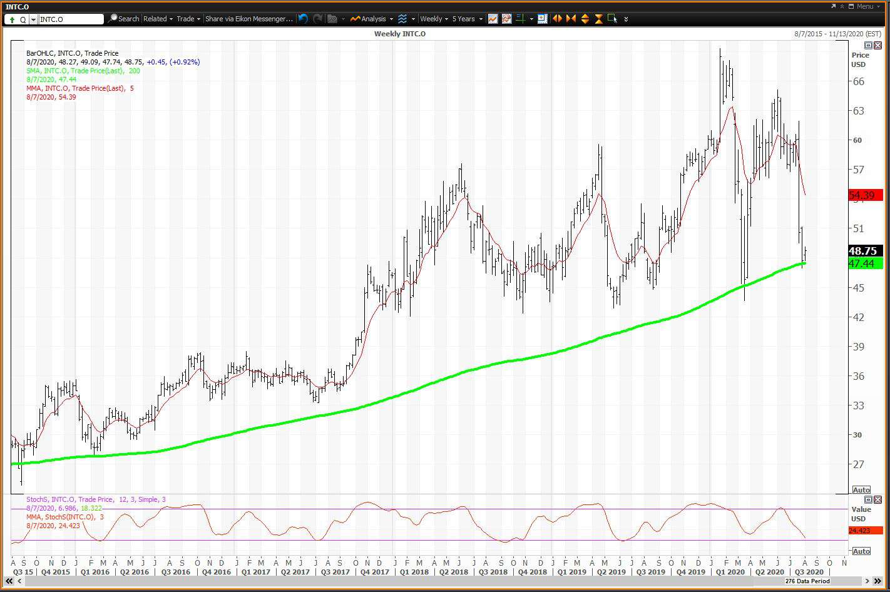Click the black 48.75 last price tag
The width and height of the screenshot is (890, 592).
pyautogui.click(x=866, y=250)
